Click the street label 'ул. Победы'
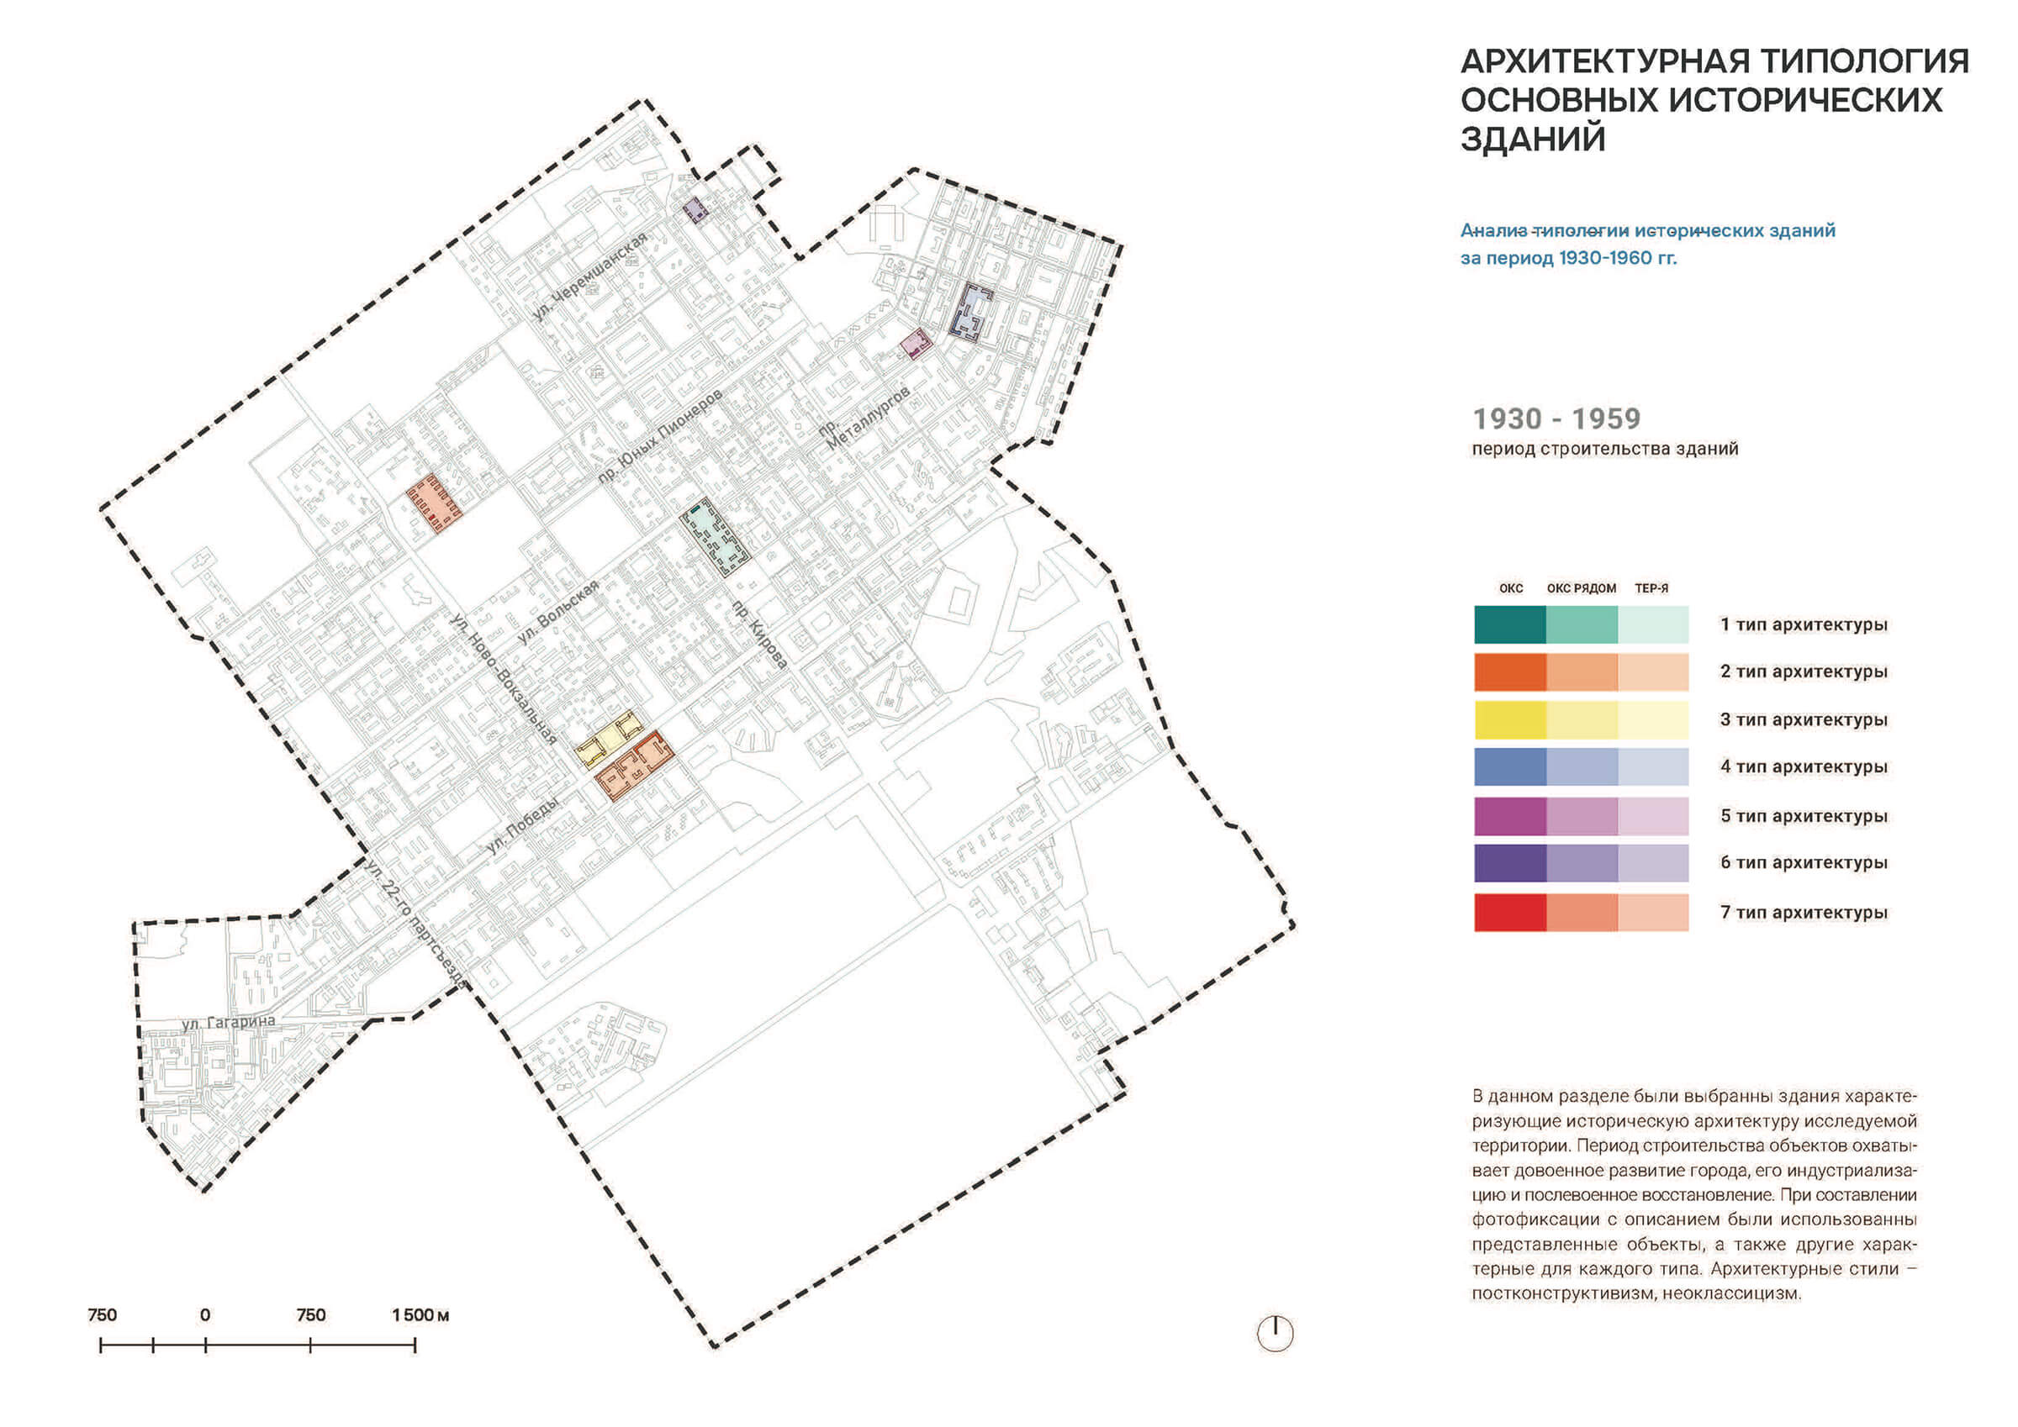 523,825
